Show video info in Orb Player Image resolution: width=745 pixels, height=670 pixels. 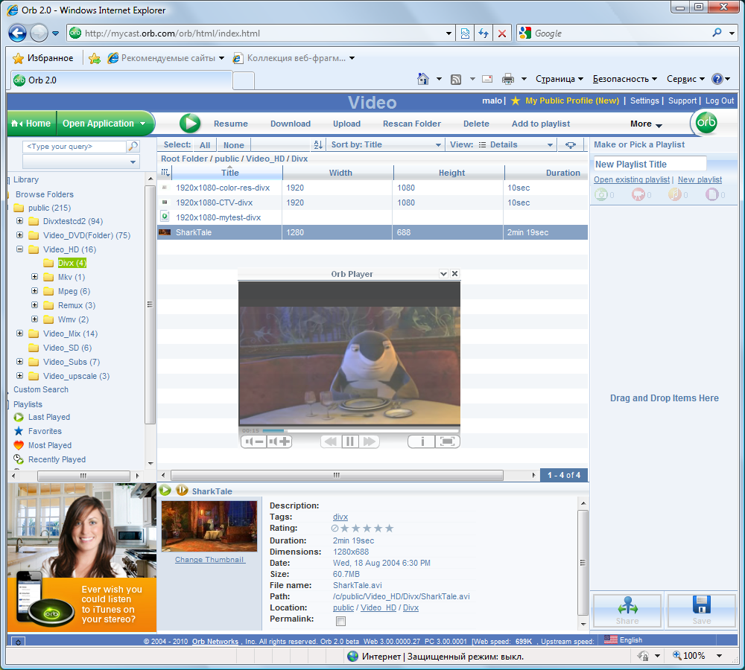[422, 441]
